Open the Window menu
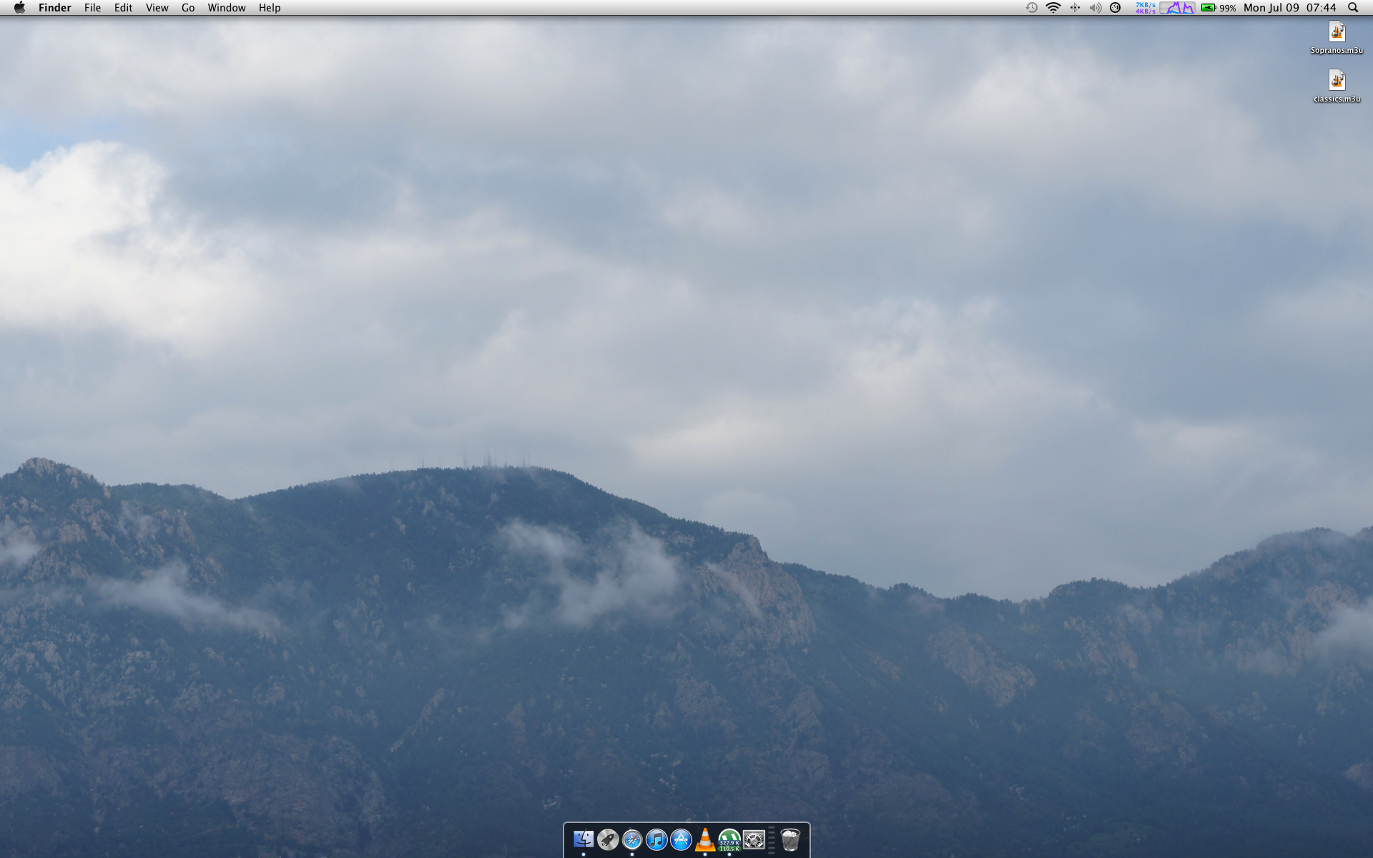This screenshot has height=858, width=1373. pyautogui.click(x=226, y=8)
